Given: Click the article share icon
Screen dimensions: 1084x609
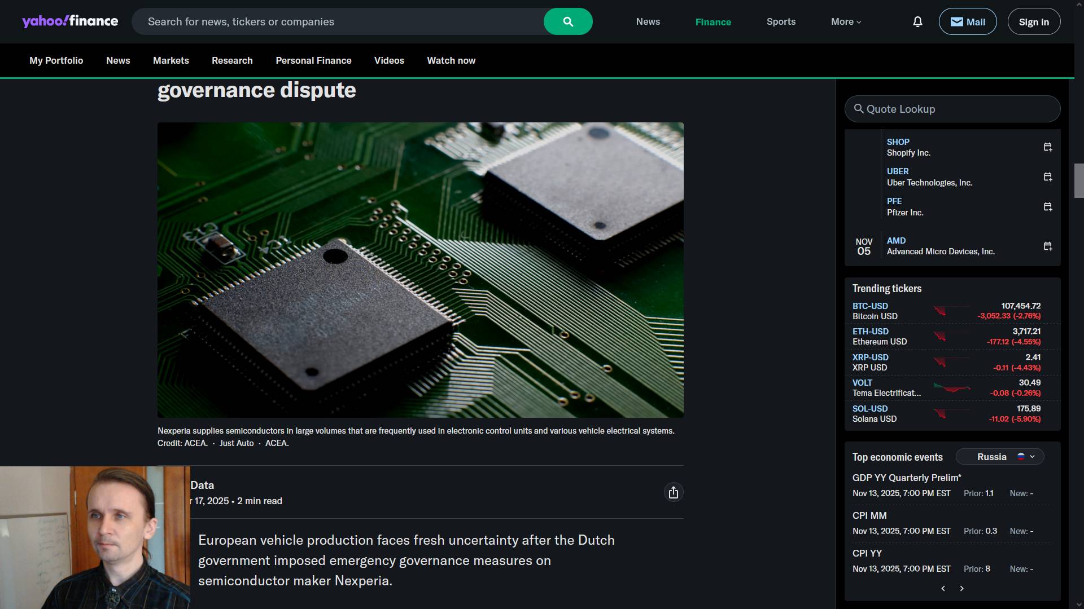Looking at the screenshot, I should point(673,492).
